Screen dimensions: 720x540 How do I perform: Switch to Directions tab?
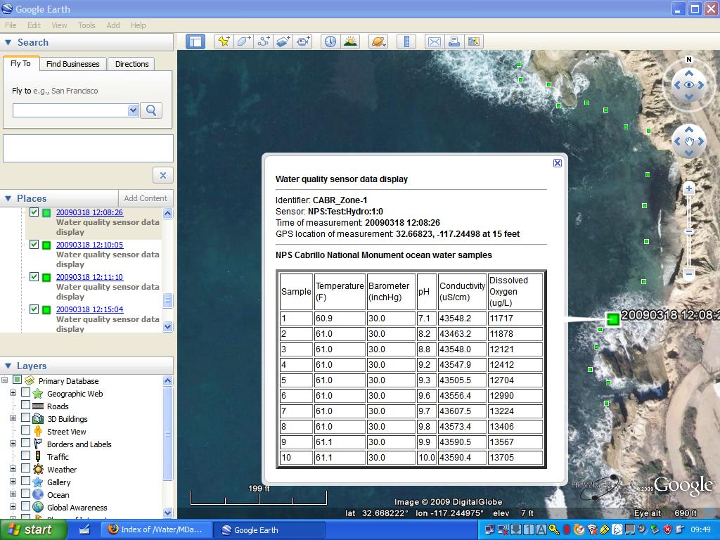click(131, 64)
